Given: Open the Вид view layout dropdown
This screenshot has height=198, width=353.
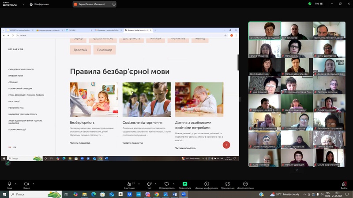Looking at the screenshot, I should click(x=319, y=4).
